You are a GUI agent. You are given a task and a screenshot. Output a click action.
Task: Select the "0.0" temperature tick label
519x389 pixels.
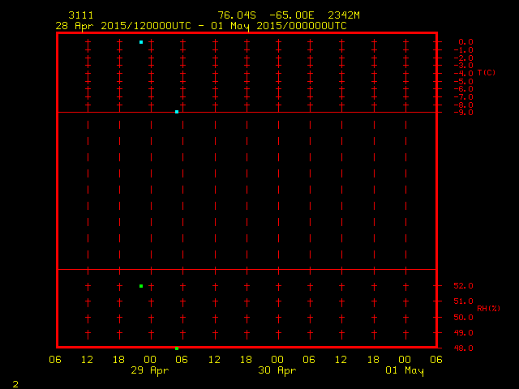[x=465, y=42]
